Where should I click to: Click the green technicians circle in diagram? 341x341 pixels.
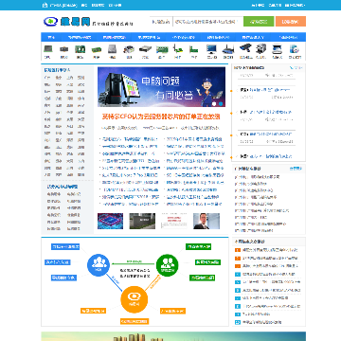click(168, 265)
